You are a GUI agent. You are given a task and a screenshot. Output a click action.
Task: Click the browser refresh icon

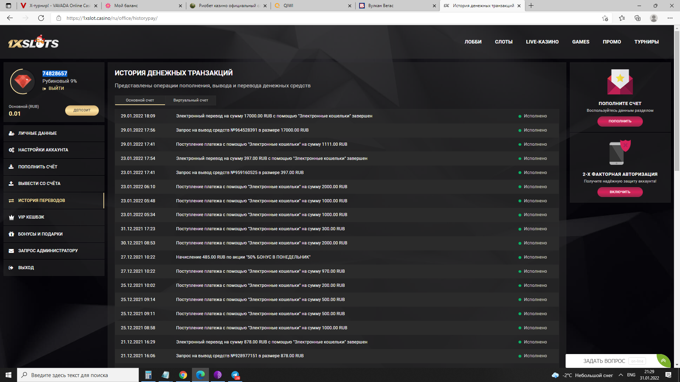pos(41,18)
